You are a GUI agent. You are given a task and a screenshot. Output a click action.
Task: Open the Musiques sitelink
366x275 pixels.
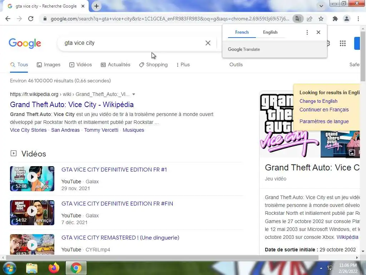(133, 130)
